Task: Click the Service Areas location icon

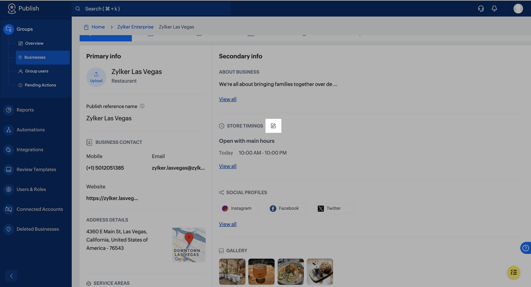Action: (88, 283)
